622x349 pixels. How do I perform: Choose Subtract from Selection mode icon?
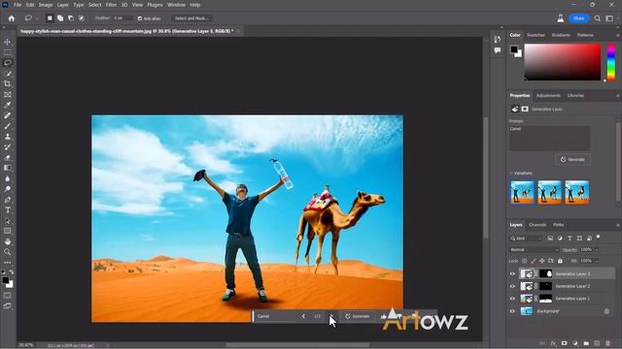71,18
